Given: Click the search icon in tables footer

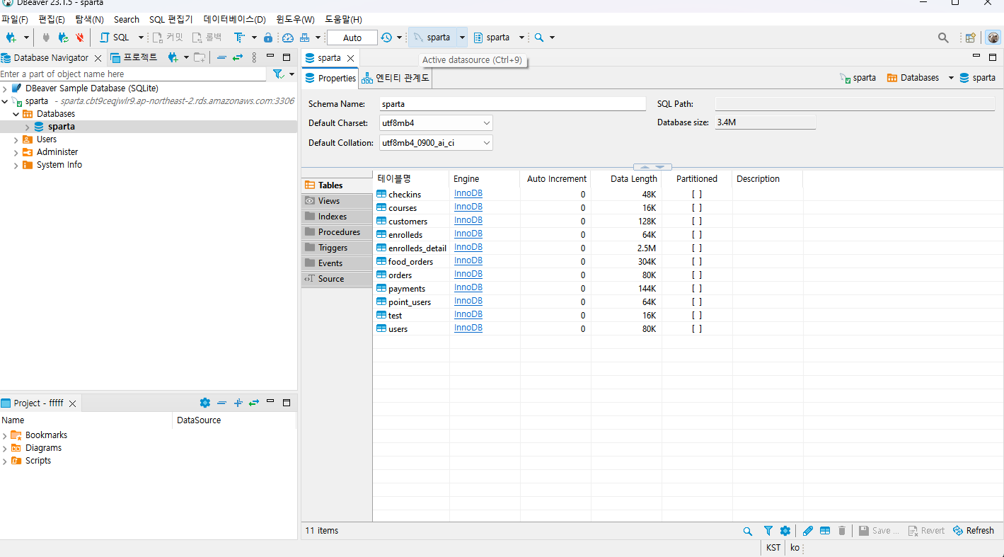Looking at the screenshot, I should [748, 531].
